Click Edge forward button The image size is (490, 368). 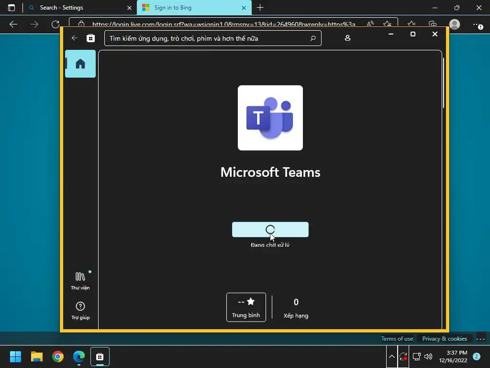click(x=34, y=24)
